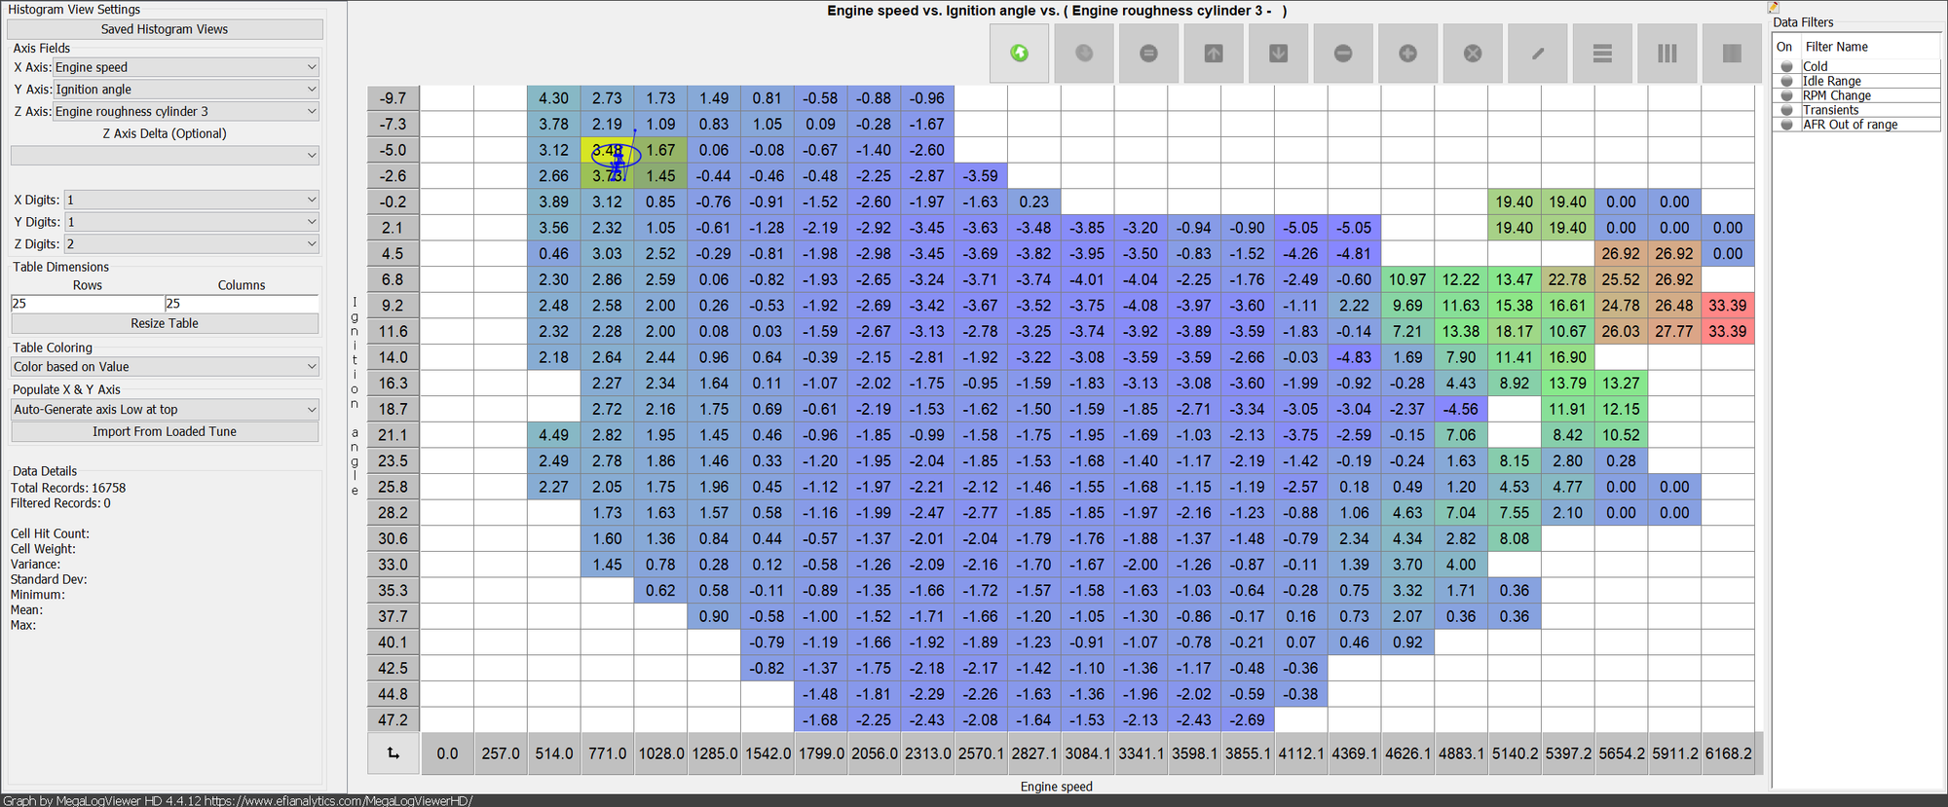This screenshot has height=807, width=1948.
Task: Open the Table Coloring dropdown
Action: [164, 367]
